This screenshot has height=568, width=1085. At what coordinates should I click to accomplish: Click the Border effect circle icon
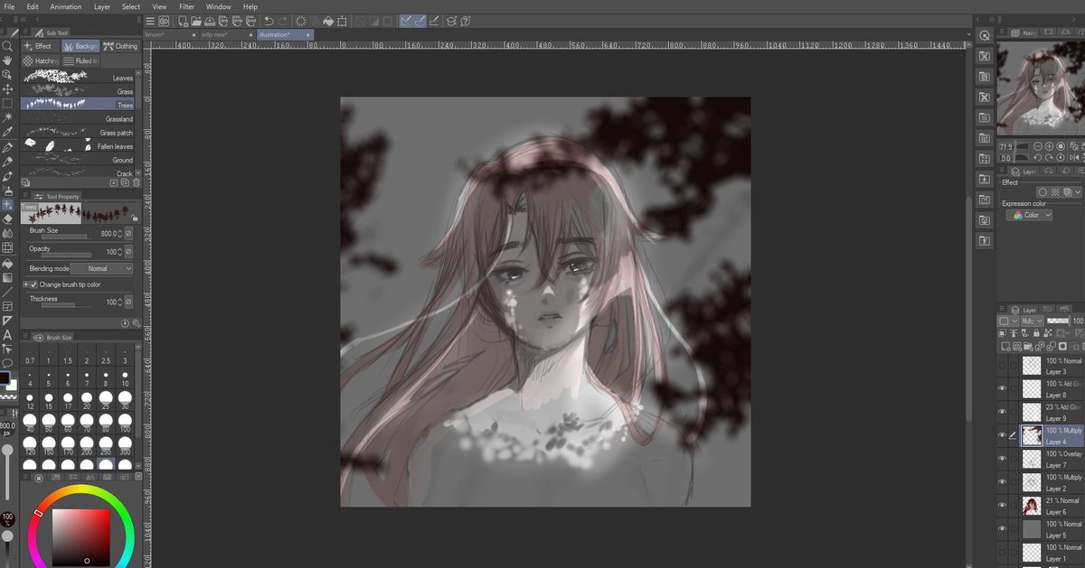(1043, 192)
